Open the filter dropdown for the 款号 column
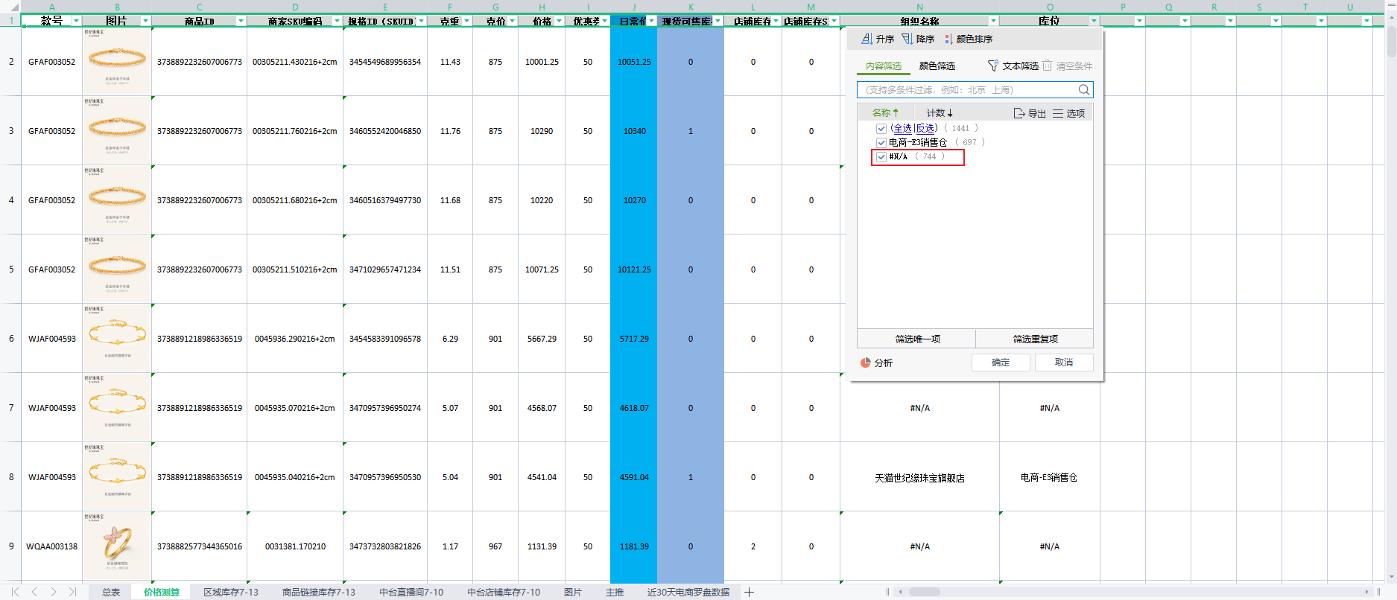Image resolution: width=1397 pixels, height=600 pixels. pos(76,21)
